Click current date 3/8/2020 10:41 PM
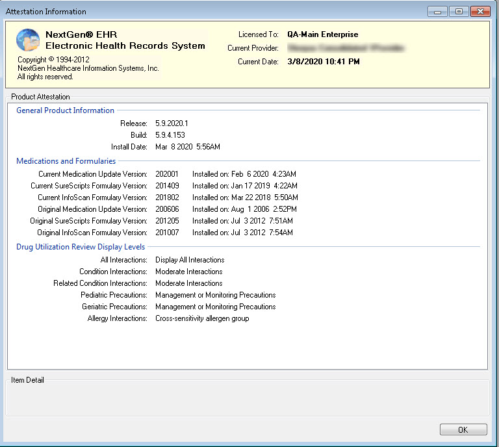Screen dimensions: 499x447 (x=324, y=62)
